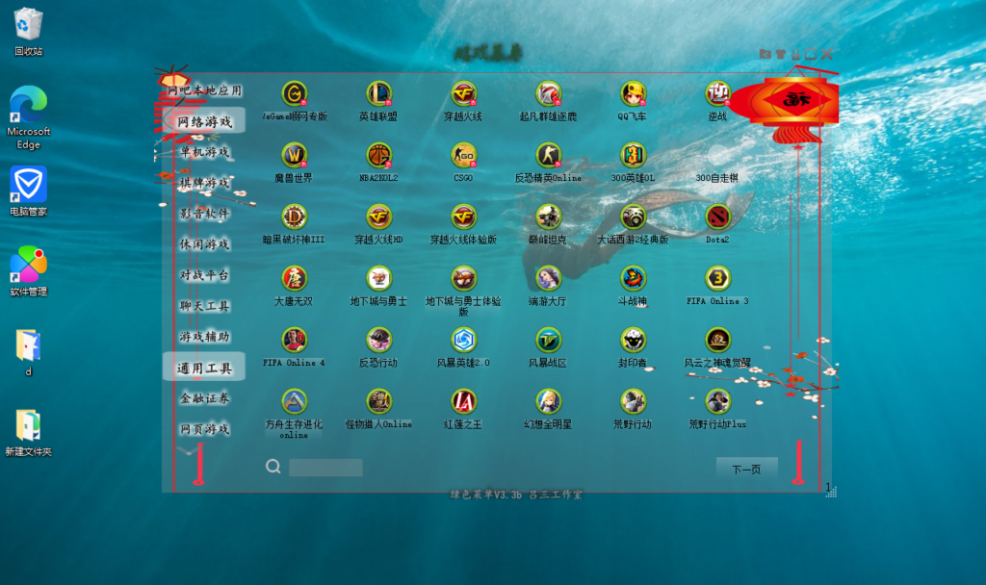
Task: Launch 荒野行动 (not the Plus version)
Action: coord(633,402)
